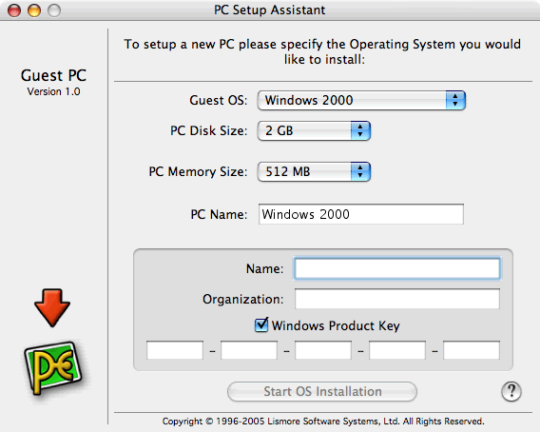Click the Guest OS: label
540x432 pixels.
219,100
